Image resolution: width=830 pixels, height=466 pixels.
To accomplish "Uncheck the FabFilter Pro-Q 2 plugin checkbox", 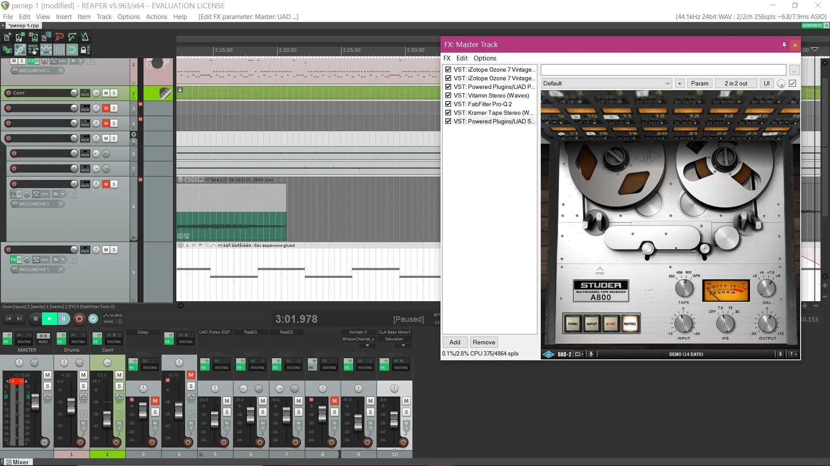I will pyautogui.click(x=448, y=104).
